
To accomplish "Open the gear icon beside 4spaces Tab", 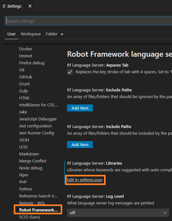I will coord(60,65).
